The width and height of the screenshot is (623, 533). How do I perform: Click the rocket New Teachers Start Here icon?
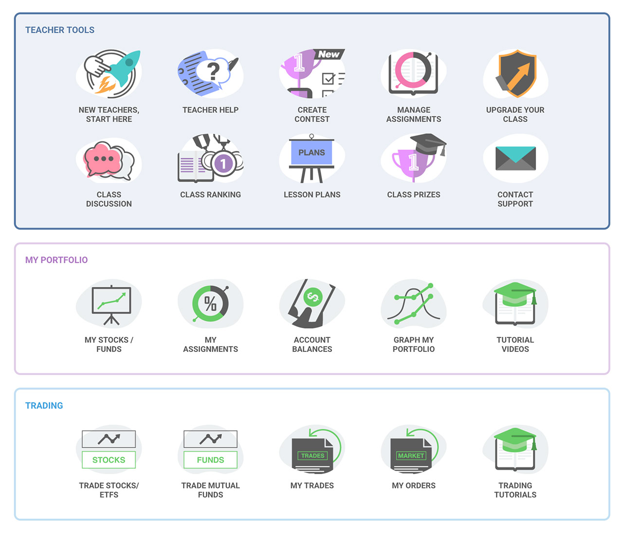tap(109, 74)
